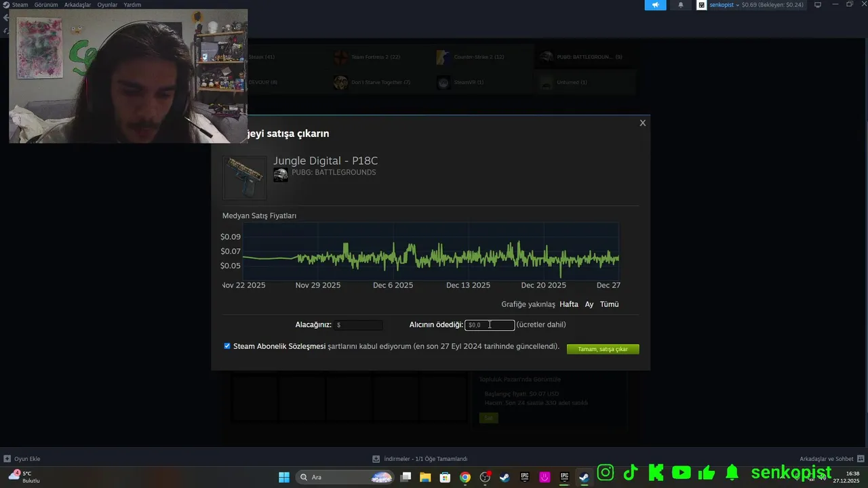
Task: Click the taskbar Ara search box
Action: 345,477
